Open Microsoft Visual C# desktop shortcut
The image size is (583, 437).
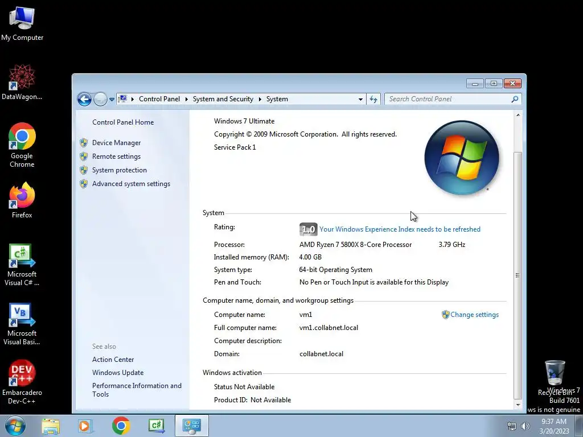[x=22, y=265]
